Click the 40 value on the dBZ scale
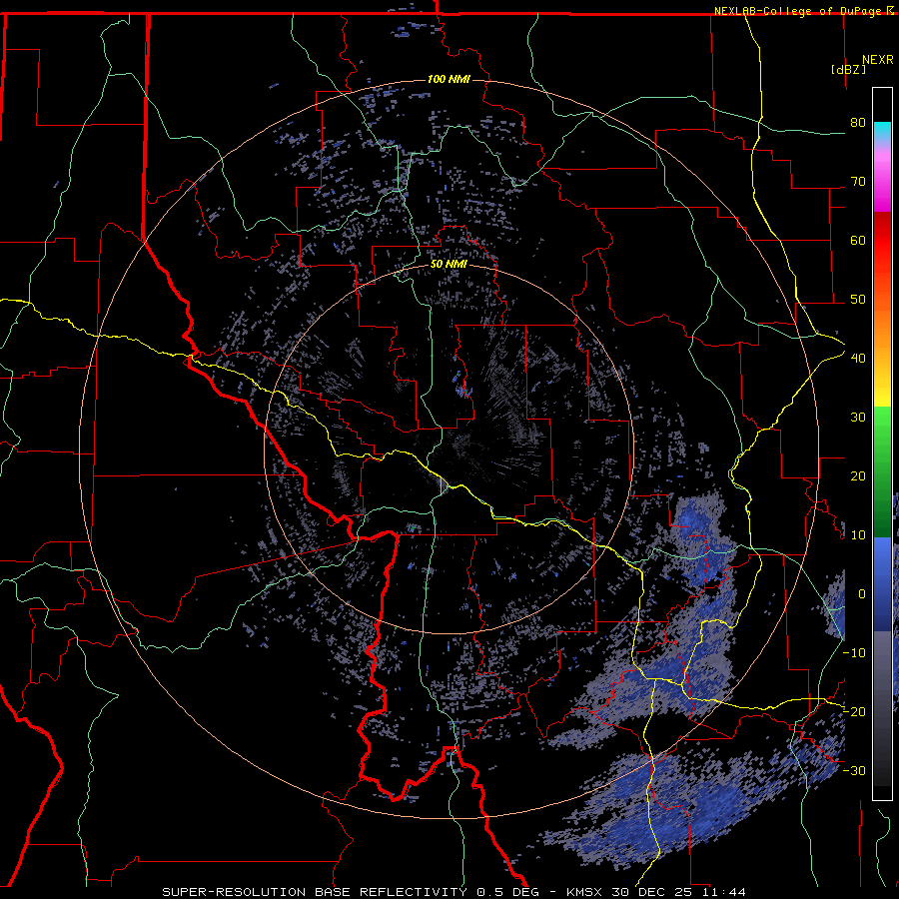 coord(858,359)
